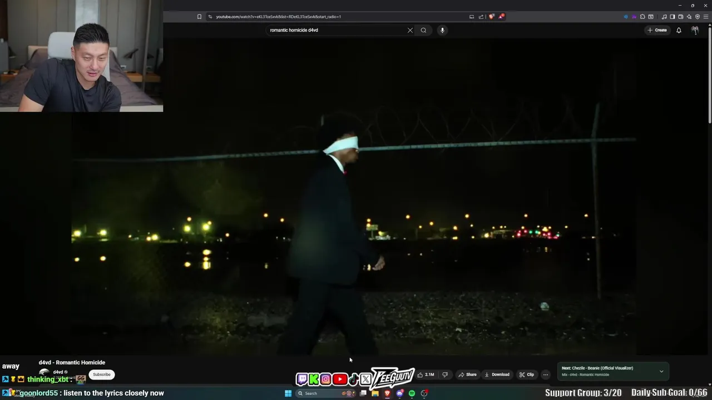Click the blue sound wave extension icon
The image size is (712, 400).
tap(626, 17)
